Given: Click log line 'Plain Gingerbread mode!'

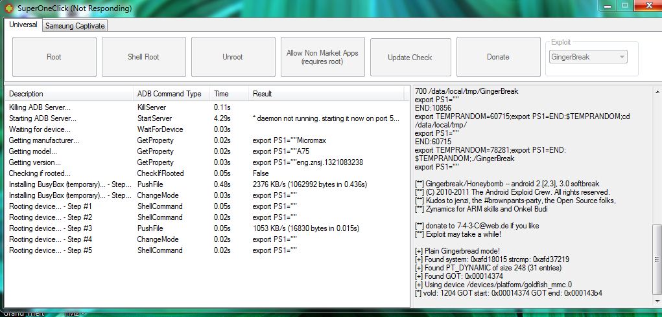Looking at the screenshot, I should click(458, 251).
